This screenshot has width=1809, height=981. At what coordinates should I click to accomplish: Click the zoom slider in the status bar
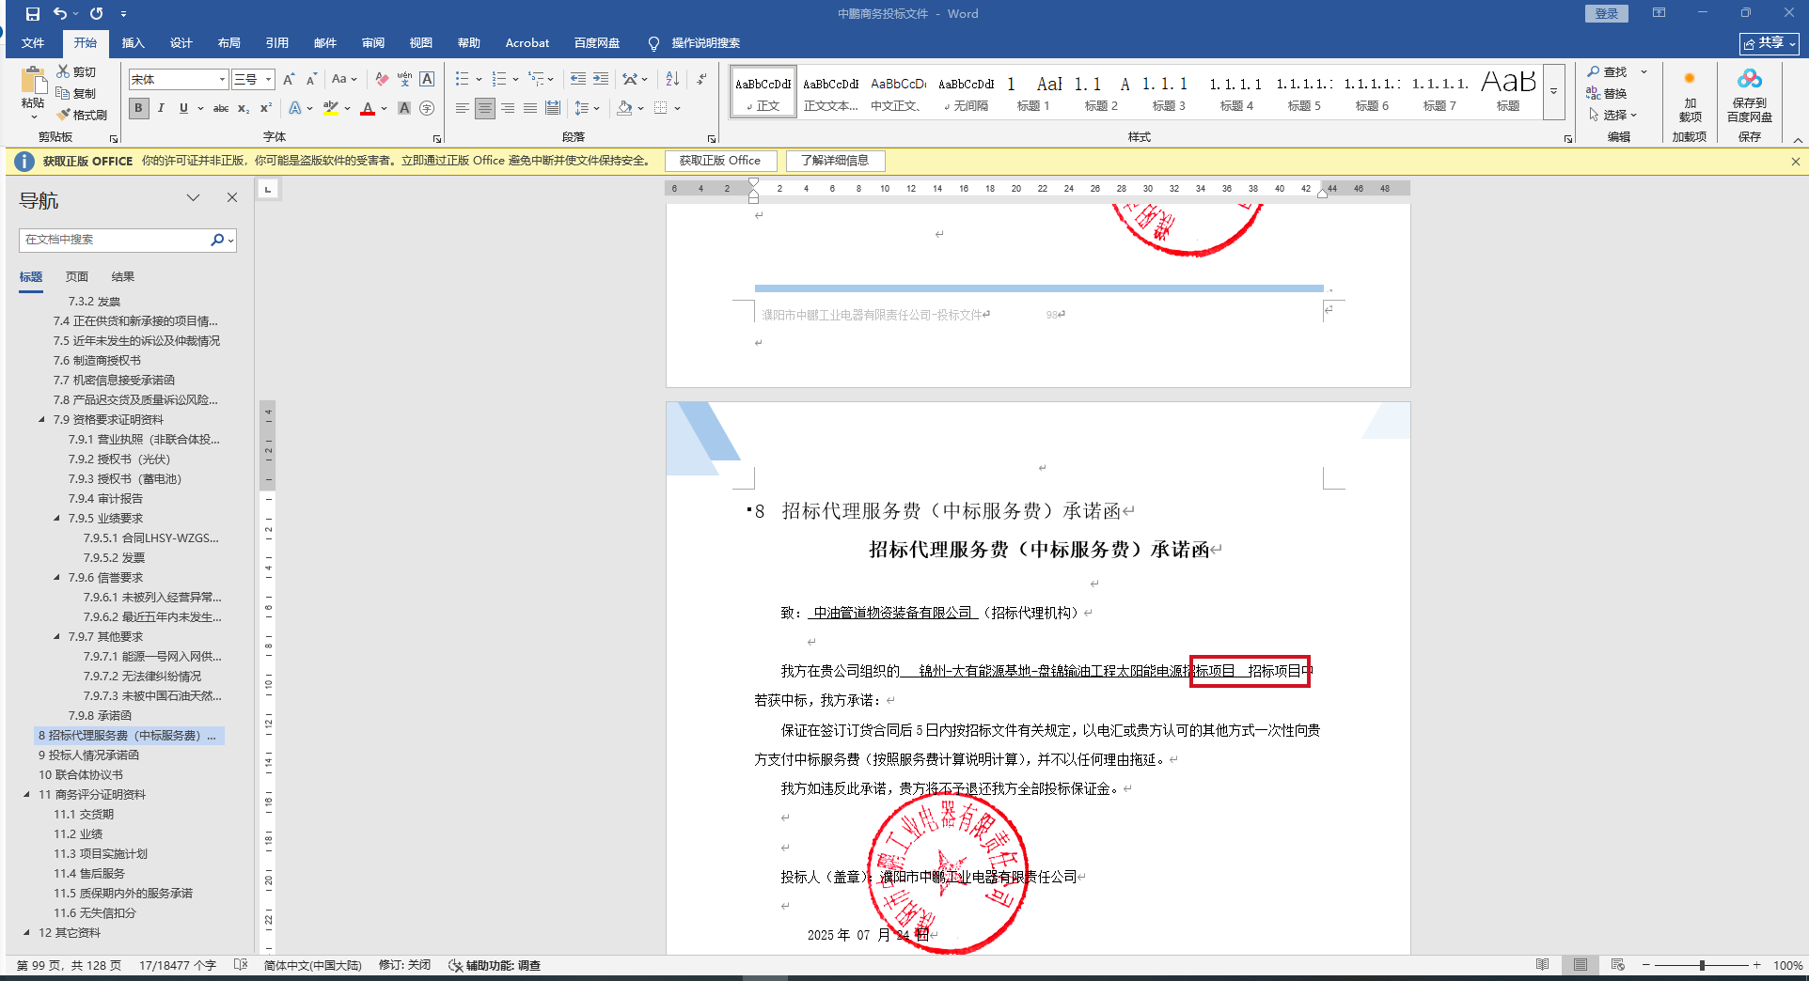tap(1702, 965)
